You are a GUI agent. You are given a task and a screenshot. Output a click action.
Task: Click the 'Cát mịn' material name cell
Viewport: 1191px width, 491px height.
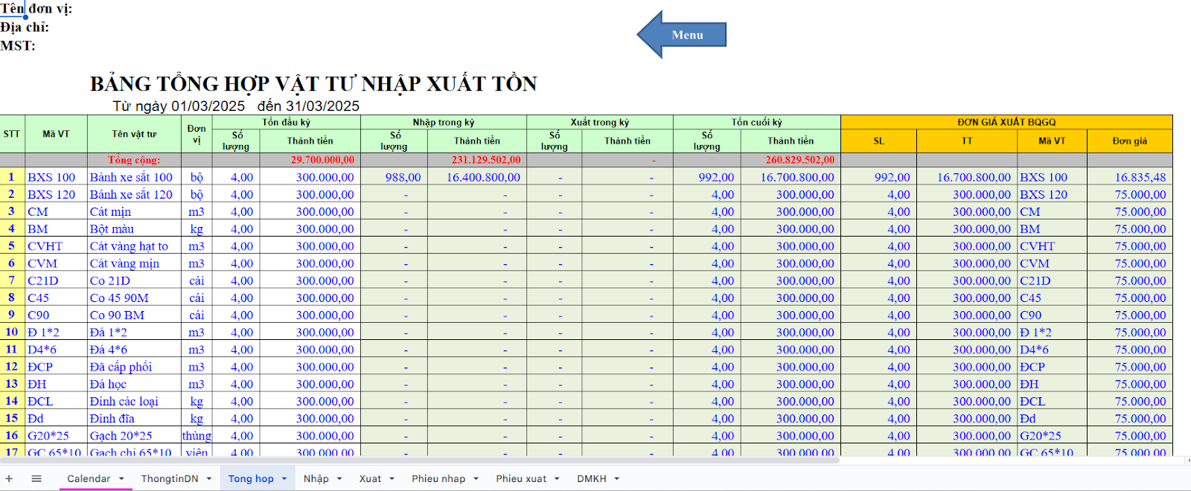[134, 211]
